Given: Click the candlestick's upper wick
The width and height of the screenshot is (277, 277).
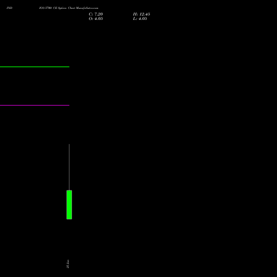Looking at the screenshot, I should tap(69, 167).
